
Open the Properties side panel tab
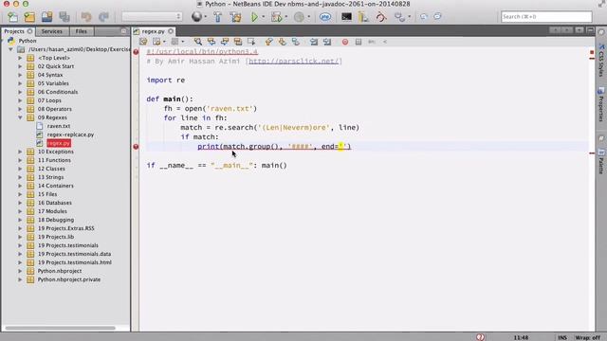(600, 104)
